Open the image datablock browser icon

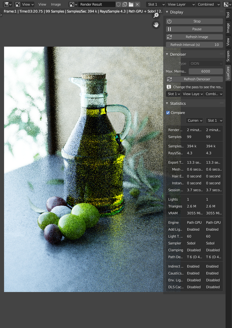[73, 4]
